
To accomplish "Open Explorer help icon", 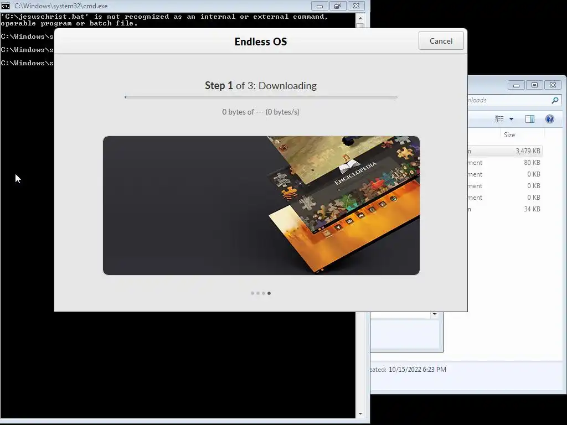I will [x=550, y=119].
